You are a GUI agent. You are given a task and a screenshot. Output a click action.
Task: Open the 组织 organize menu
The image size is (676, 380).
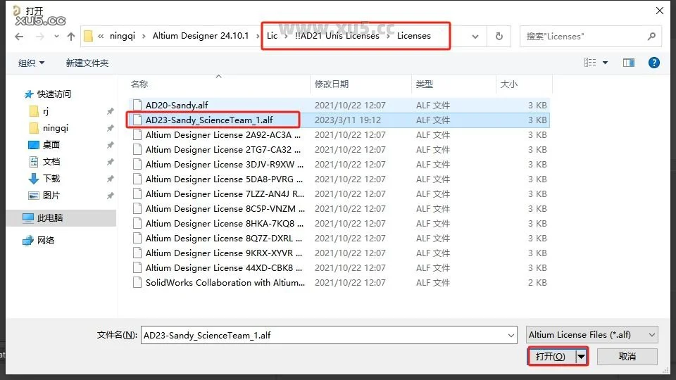[31, 63]
